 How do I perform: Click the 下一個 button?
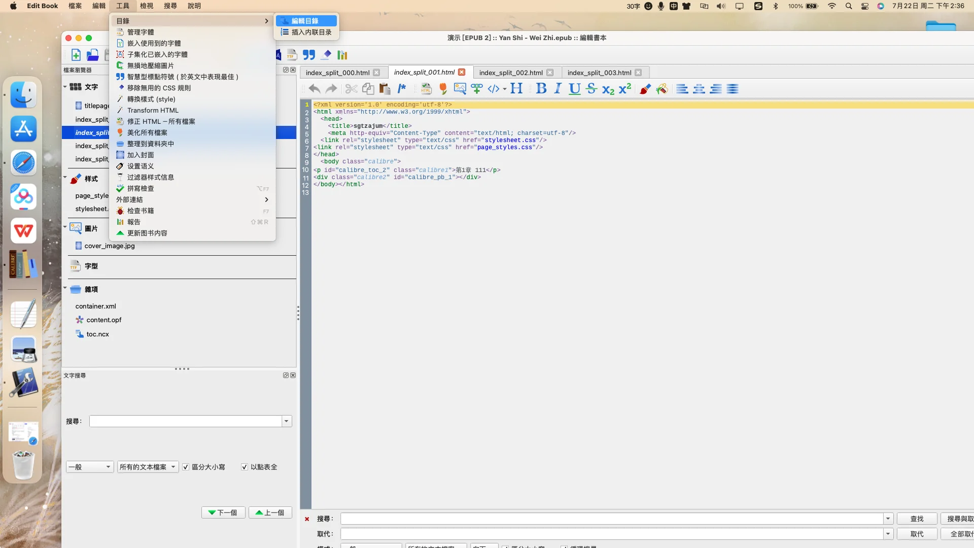tap(223, 512)
